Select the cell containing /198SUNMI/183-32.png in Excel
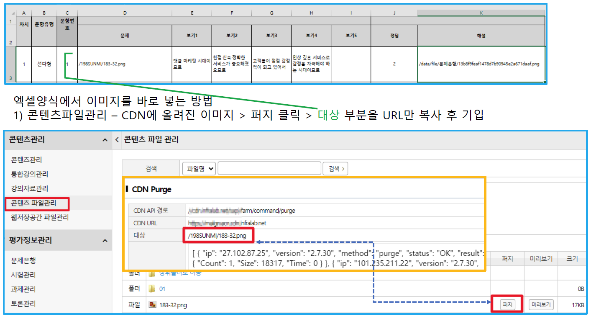Screen dimensions: 591x324 (125, 64)
